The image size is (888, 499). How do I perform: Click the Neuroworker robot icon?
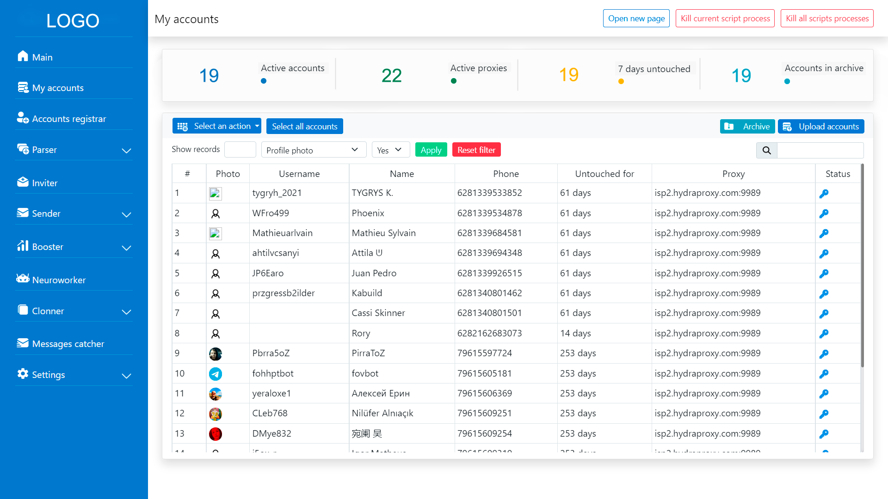23,278
